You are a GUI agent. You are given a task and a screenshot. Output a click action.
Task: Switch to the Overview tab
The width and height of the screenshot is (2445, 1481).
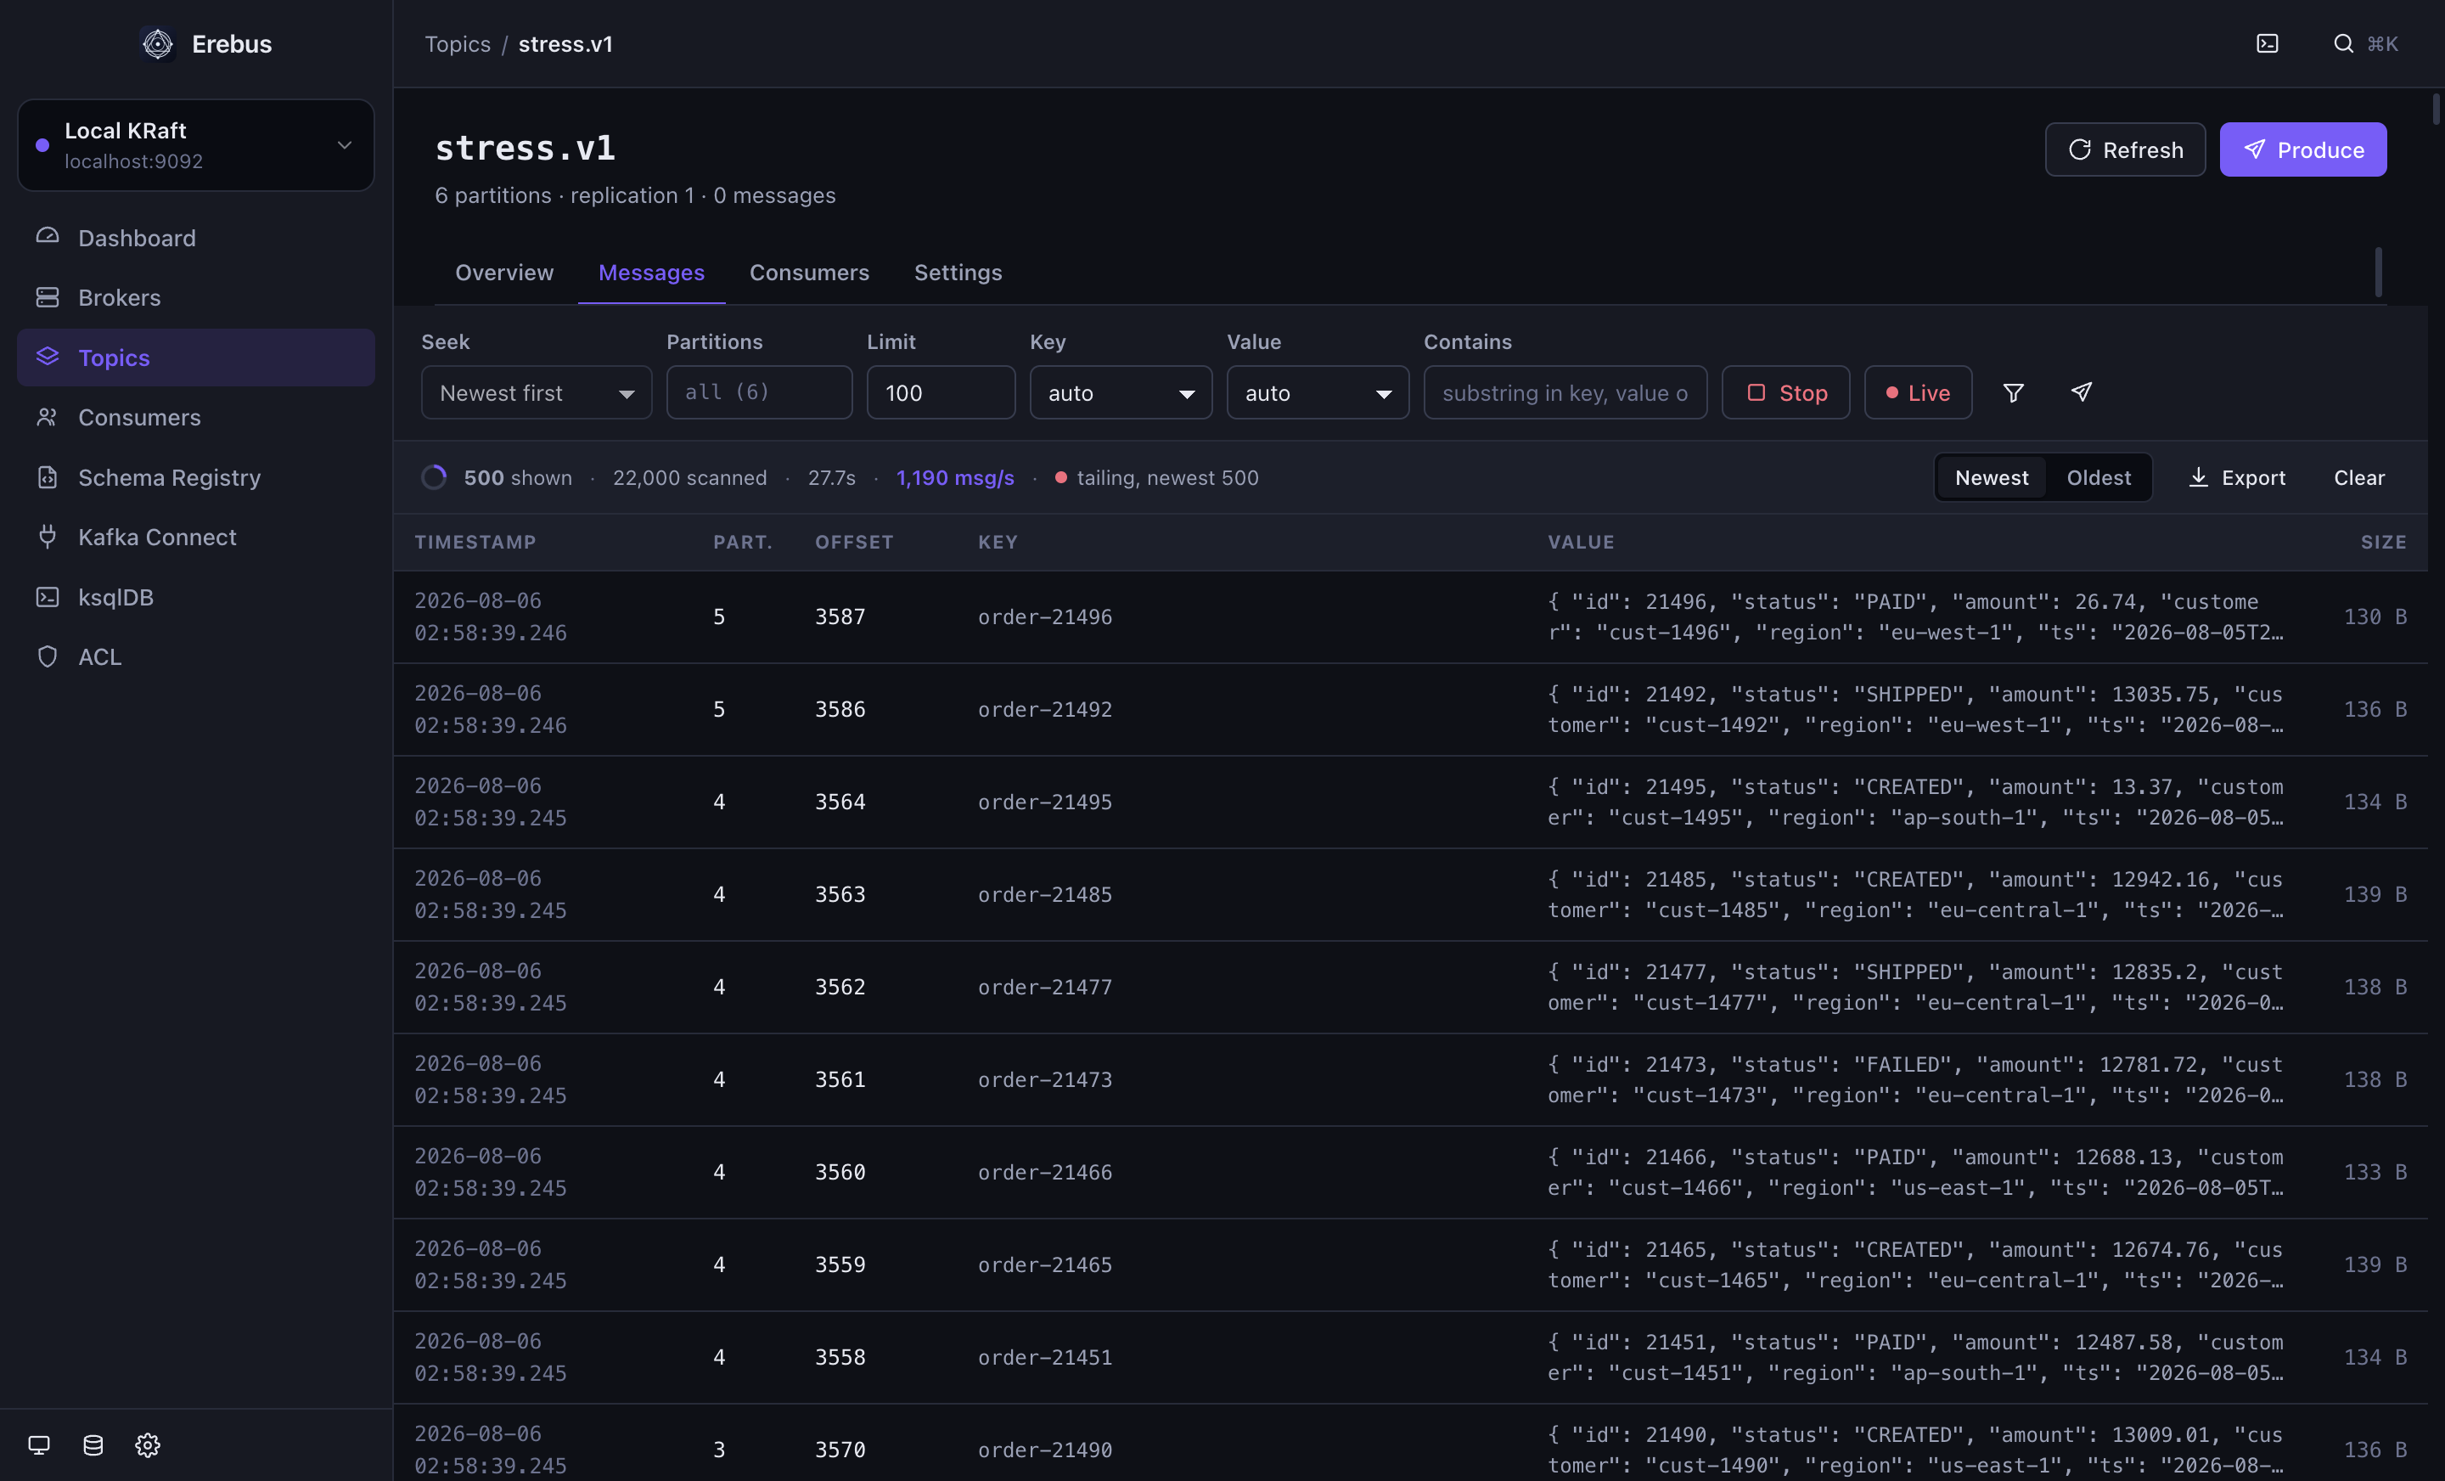(x=504, y=272)
